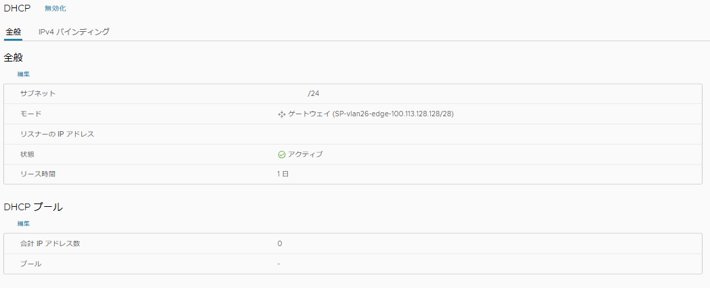Select the 全般 tab
Image resolution: width=710 pixels, height=288 pixels.
point(13,32)
